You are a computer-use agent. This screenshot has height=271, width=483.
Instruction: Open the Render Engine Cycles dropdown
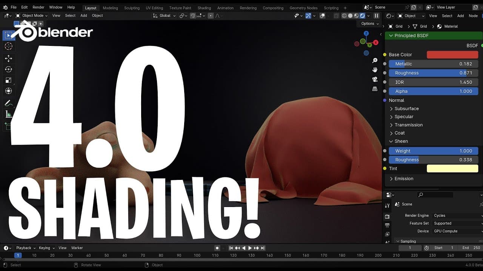click(x=457, y=216)
